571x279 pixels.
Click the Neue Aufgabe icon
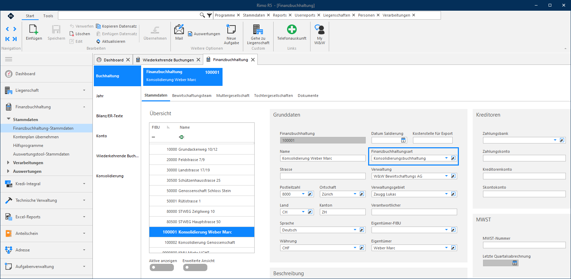pos(231,29)
